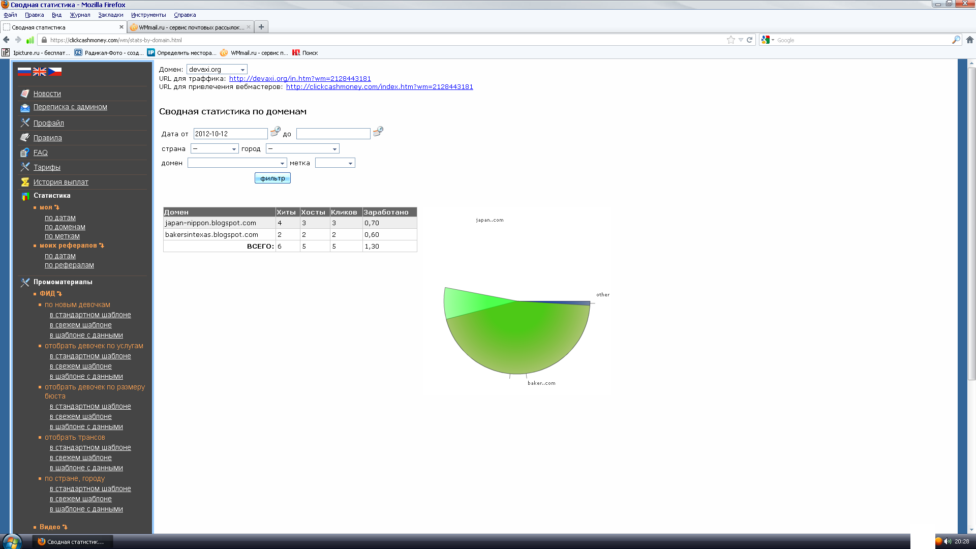Click the Russian flag language icon

click(x=24, y=72)
